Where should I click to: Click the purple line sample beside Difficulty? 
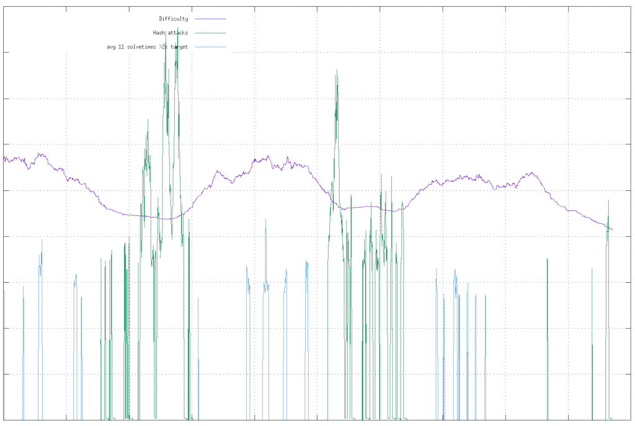(210, 19)
